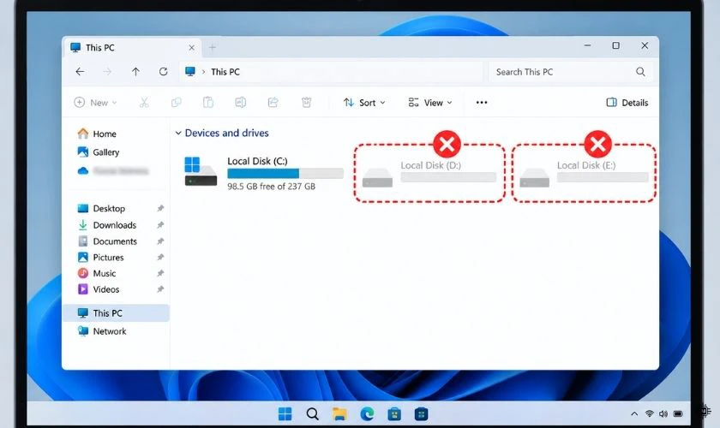Unpin Pictures using its pin icon
Image resolution: width=720 pixels, height=428 pixels.
click(x=160, y=257)
